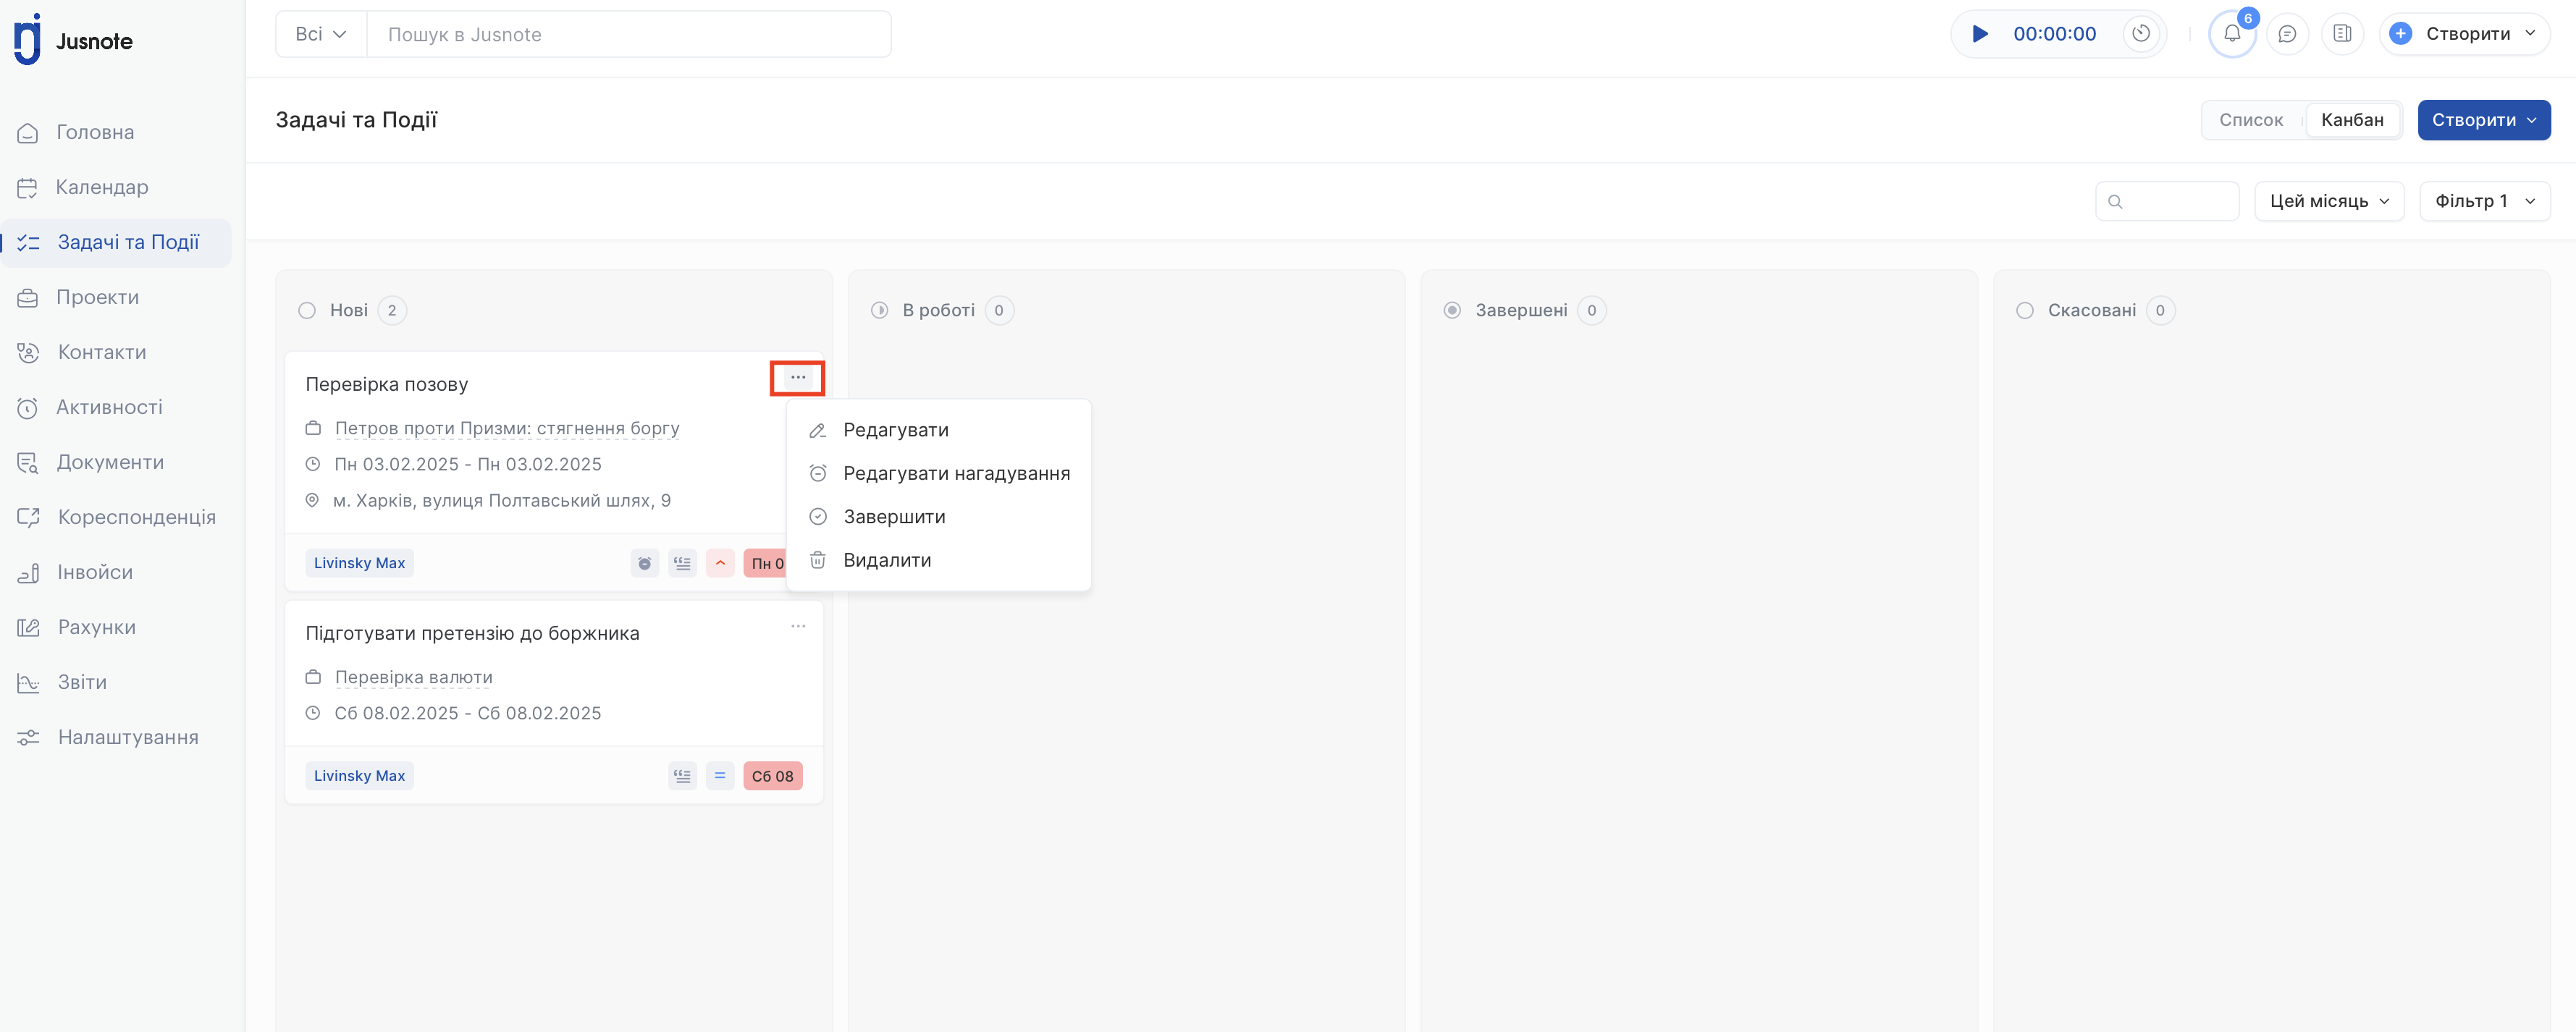Image resolution: width=2576 pixels, height=1032 pixels.
Task: Click description icon on Перевірка позову card
Action: 683,563
